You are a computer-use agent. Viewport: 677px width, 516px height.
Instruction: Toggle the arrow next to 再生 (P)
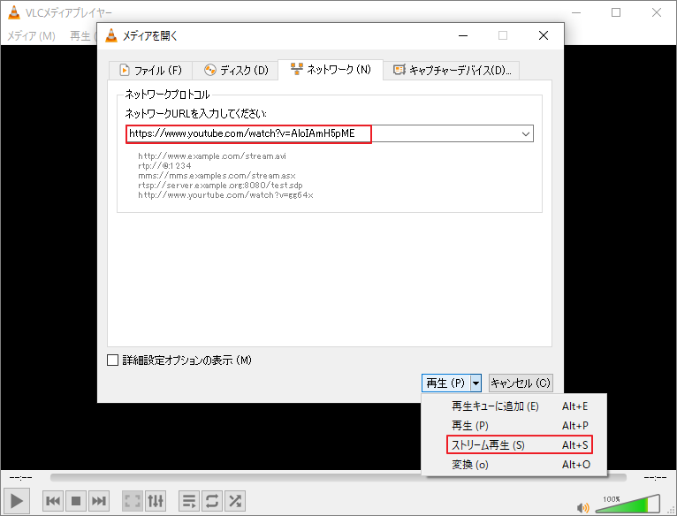pos(475,383)
